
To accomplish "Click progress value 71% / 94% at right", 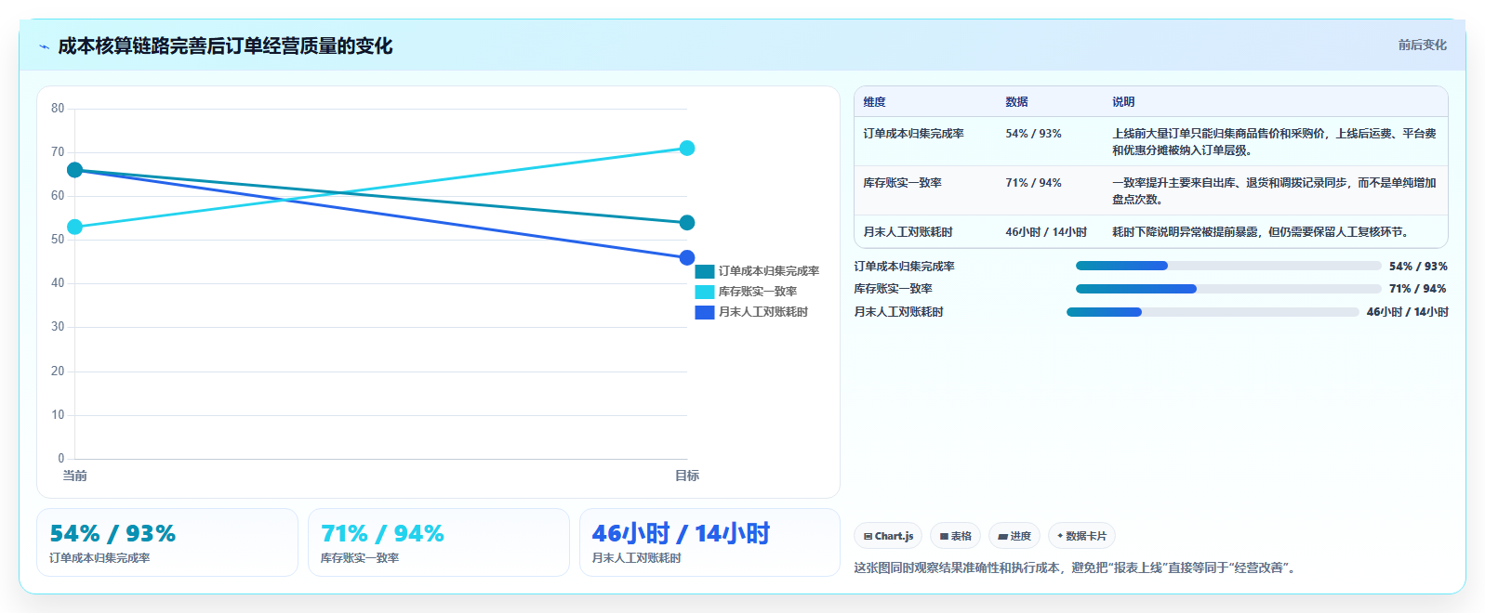I will [1418, 289].
